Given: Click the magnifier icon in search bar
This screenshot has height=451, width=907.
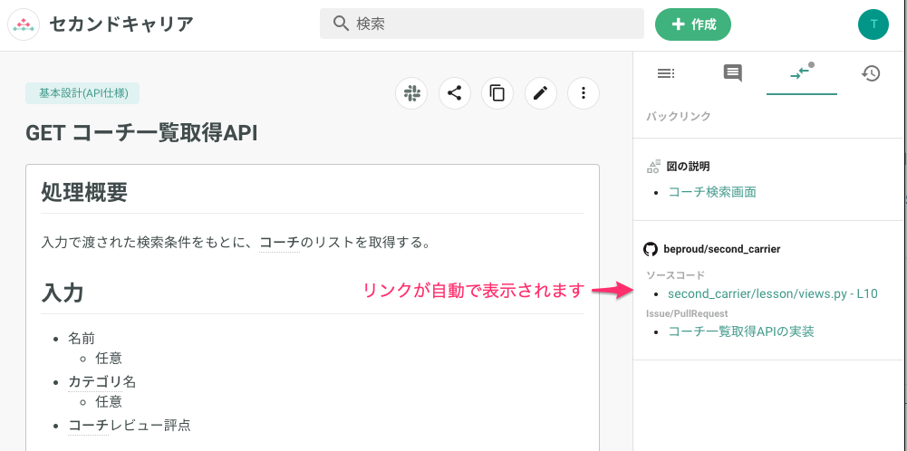Looking at the screenshot, I should click(341, 24).
